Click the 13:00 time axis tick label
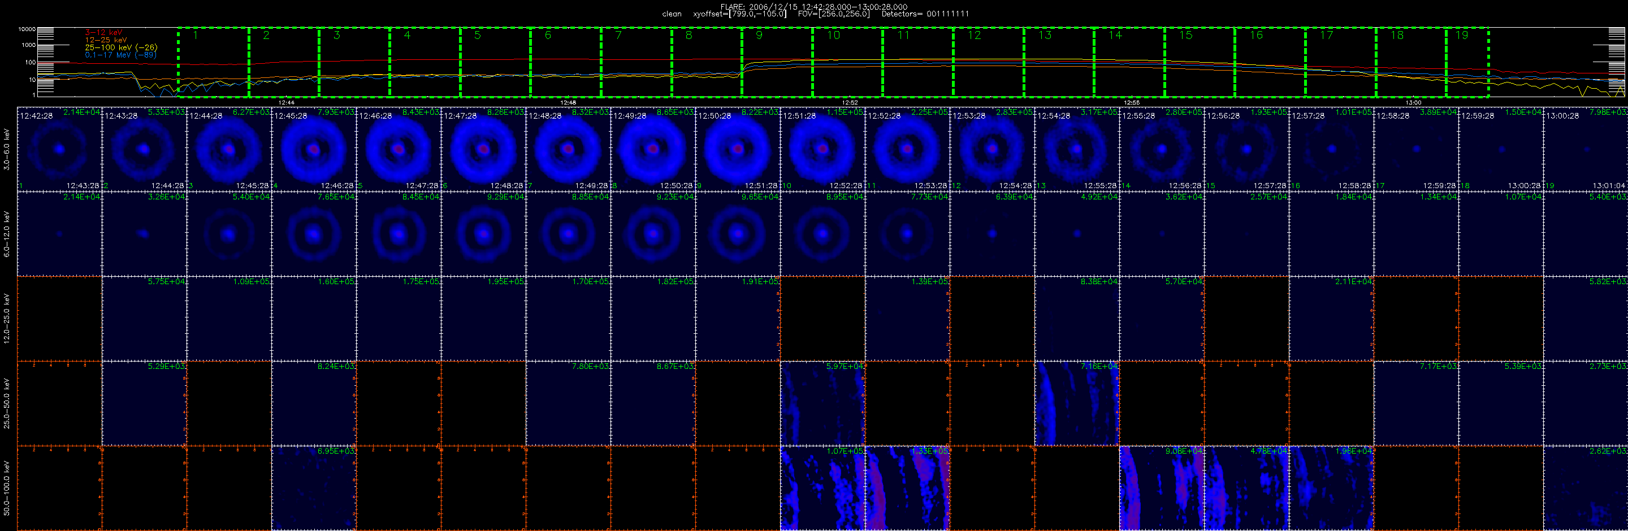1628x531 pixels. click(x=1413, y=102)
